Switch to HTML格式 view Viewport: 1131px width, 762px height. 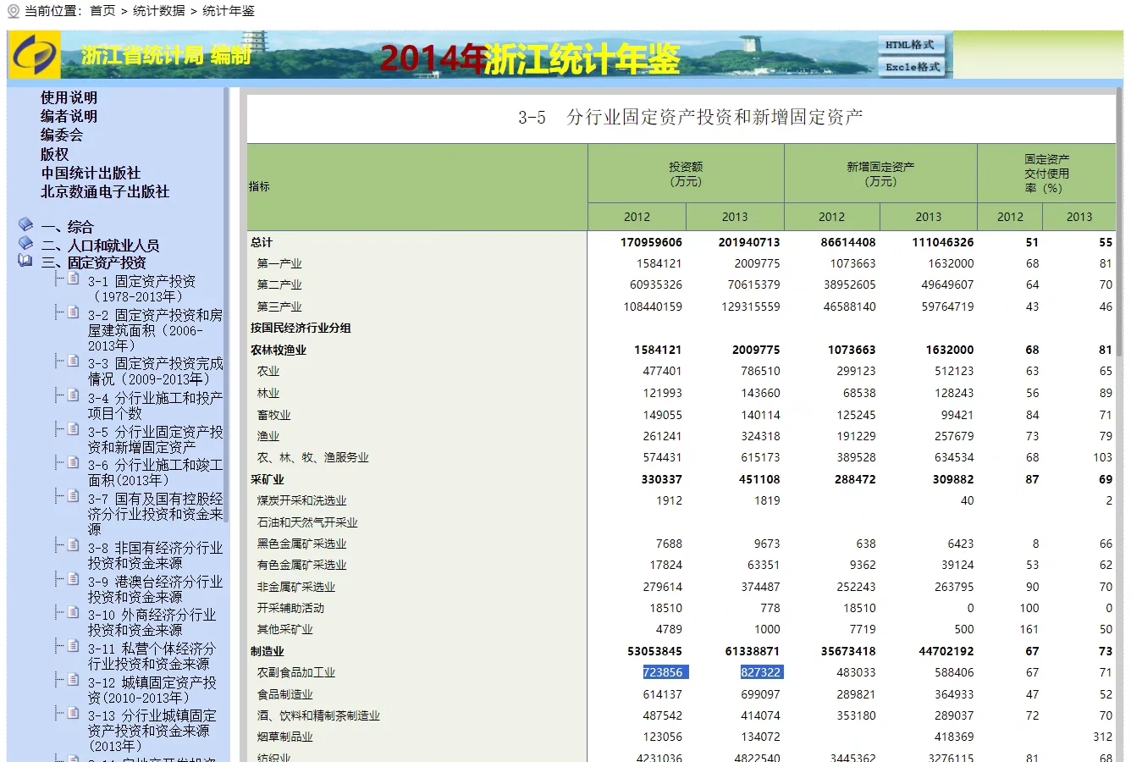[x=910, y=45]
